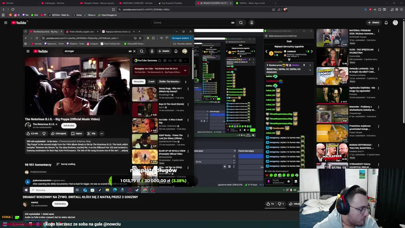
Task: Click the Utwórz create button
Action: click(373, 22)
